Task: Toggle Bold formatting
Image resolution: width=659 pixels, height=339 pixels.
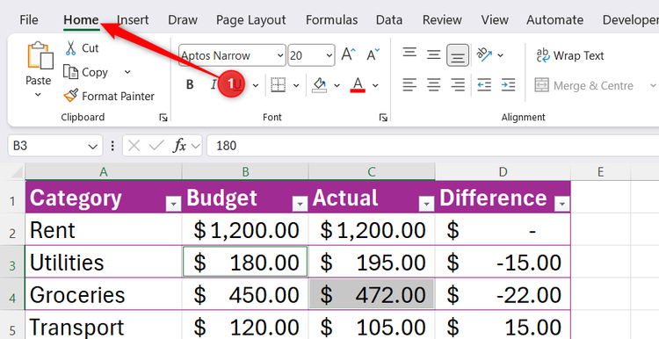Action: coord(190,85)
